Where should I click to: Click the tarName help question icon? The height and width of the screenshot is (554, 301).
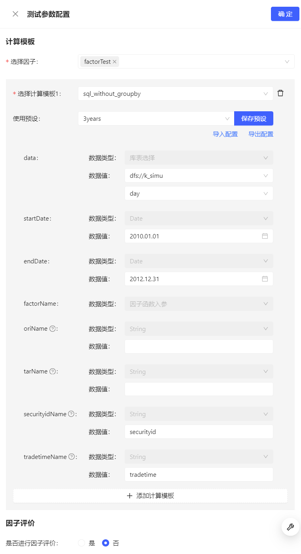(53, 371)
